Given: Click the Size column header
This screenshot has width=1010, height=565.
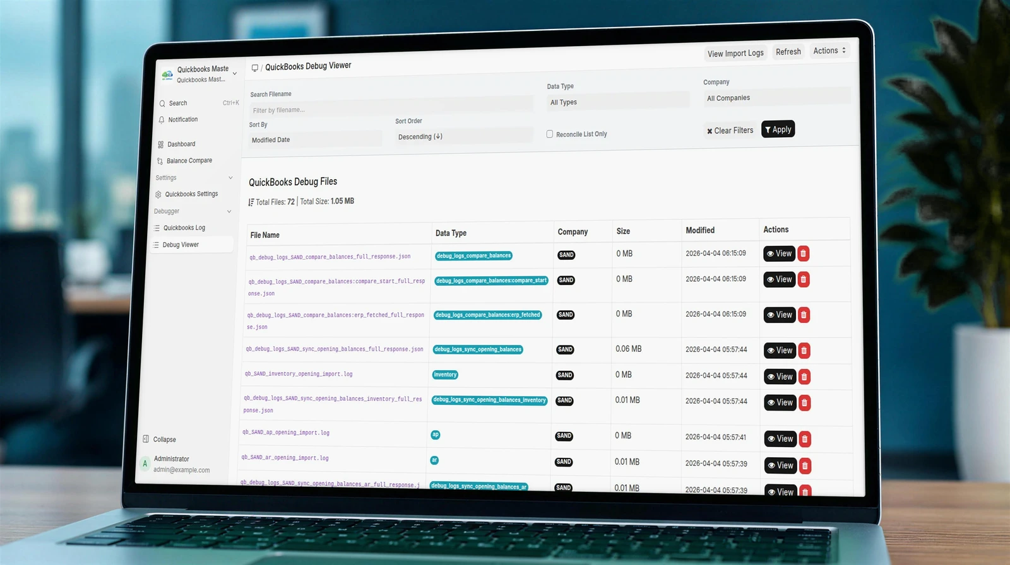Looking at the screenshot, I should 623,231.
